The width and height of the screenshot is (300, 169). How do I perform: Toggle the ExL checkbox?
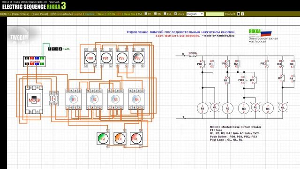click(x=165, y=14)
